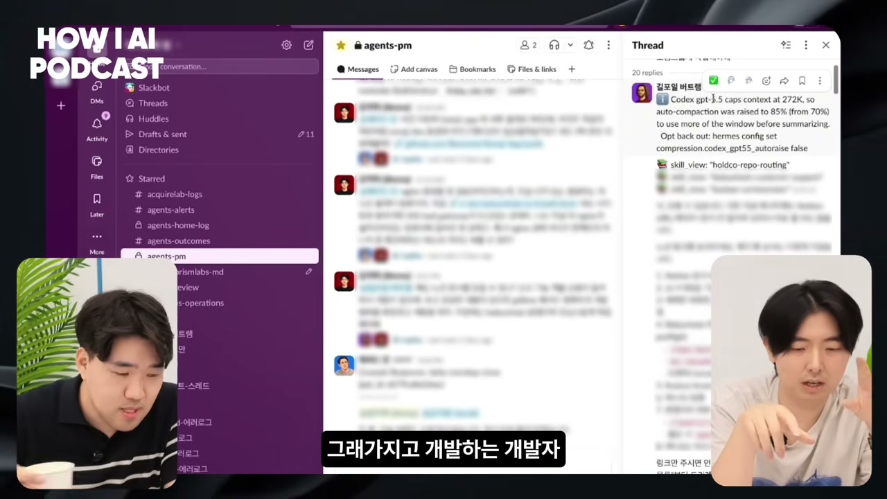Image resolution: width=887 pixels, height=499 pixels.
Task: Click the third quick reaction emoji
Action: click(748, 81)
